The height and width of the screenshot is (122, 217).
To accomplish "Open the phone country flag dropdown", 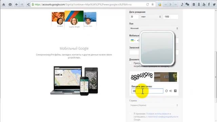I will pyautogui.click(x=133, y=40).
